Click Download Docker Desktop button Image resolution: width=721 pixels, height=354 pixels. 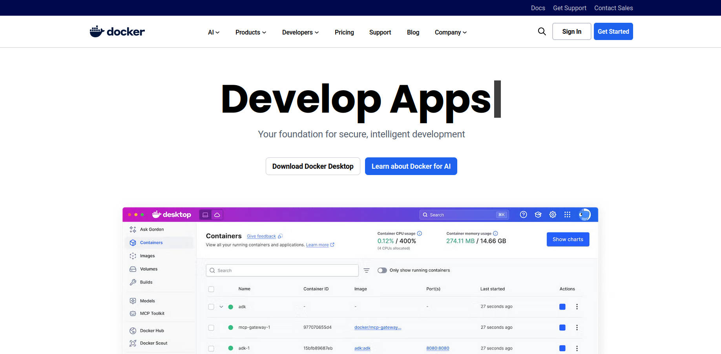tap(313, 166)
